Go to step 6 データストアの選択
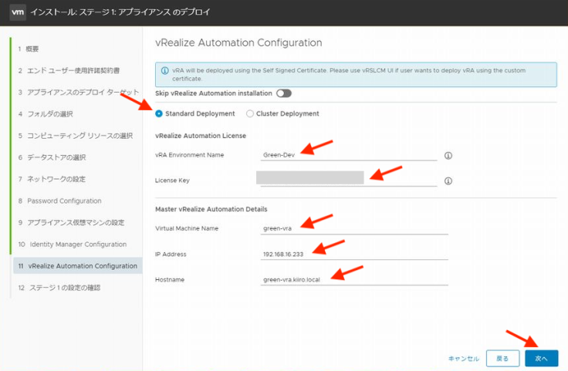 (52, 157)
